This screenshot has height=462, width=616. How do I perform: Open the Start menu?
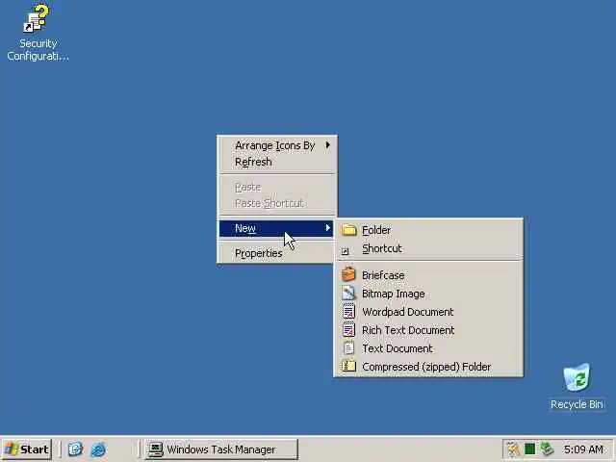27,449
